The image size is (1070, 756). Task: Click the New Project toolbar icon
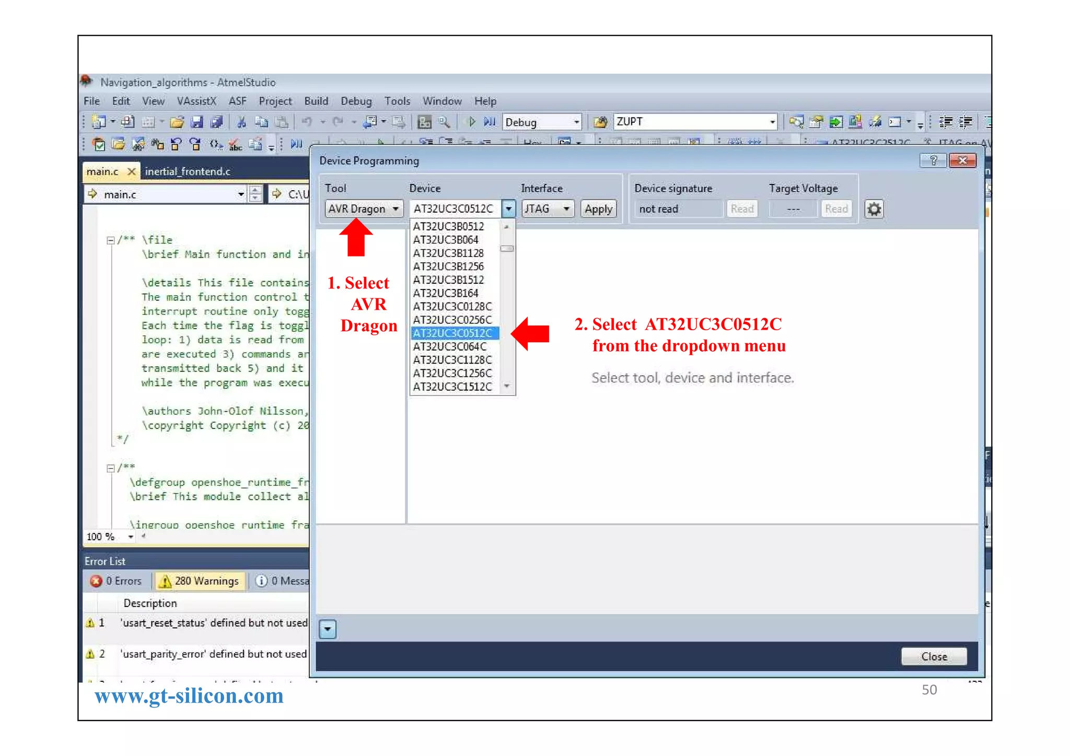click(x=98, y=122)
